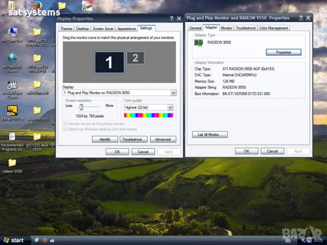This screenshot has width=327, height=245.
Task: Click the List All Modes button
Action: coord(210,135)
